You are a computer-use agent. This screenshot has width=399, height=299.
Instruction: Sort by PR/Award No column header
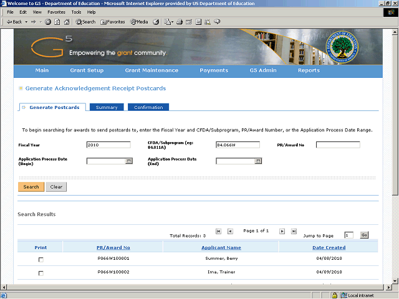113,248
